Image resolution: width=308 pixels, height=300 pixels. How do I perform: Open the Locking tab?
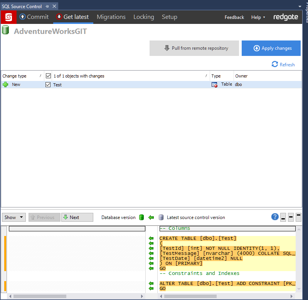(143, 17)
